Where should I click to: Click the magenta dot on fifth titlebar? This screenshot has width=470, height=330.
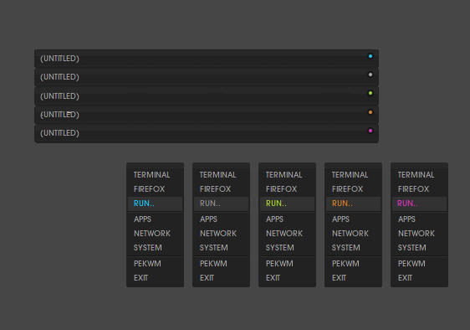pyautogui.click(x=370, y=131)
